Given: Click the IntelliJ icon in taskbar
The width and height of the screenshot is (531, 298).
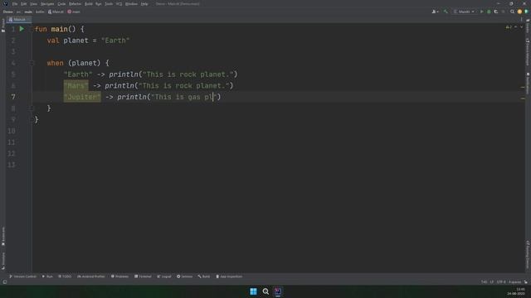Looking at the screenshot, I should point(278,291).
